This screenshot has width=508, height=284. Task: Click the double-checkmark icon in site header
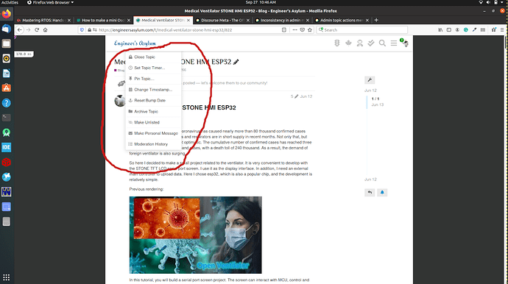371,43
